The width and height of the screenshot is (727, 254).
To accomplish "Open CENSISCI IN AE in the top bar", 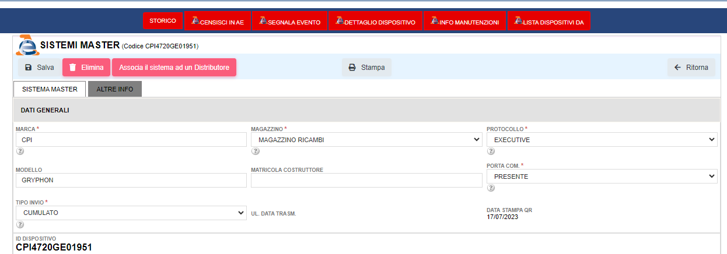I will tap(218, 21).
